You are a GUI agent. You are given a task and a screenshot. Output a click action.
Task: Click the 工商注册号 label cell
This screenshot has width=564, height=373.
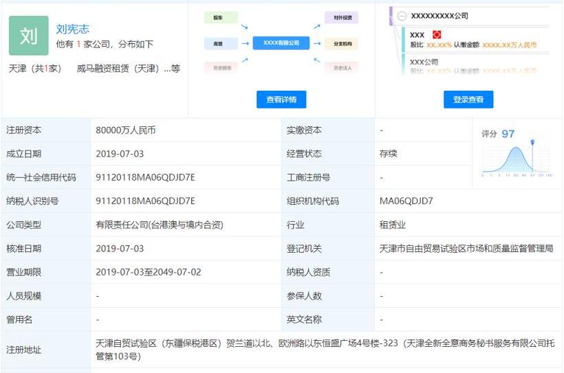tap(327, 177)
